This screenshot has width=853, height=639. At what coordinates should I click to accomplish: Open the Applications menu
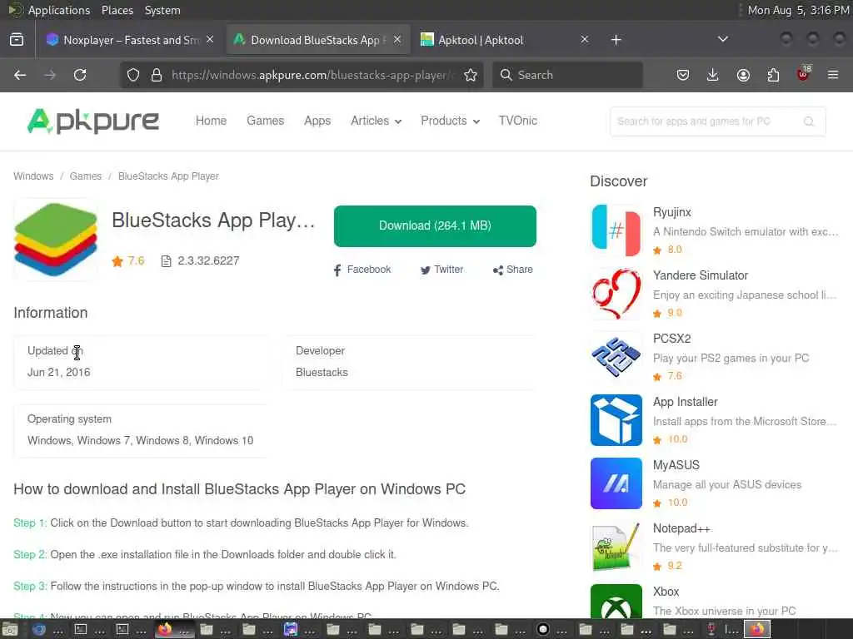[x=59, y=10]
